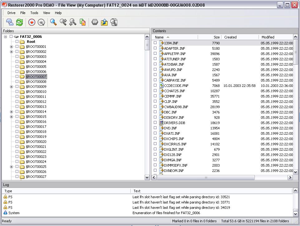Click the 1394.INF file icon
This screenshot has width=300, height=226.
click(161, 43)
